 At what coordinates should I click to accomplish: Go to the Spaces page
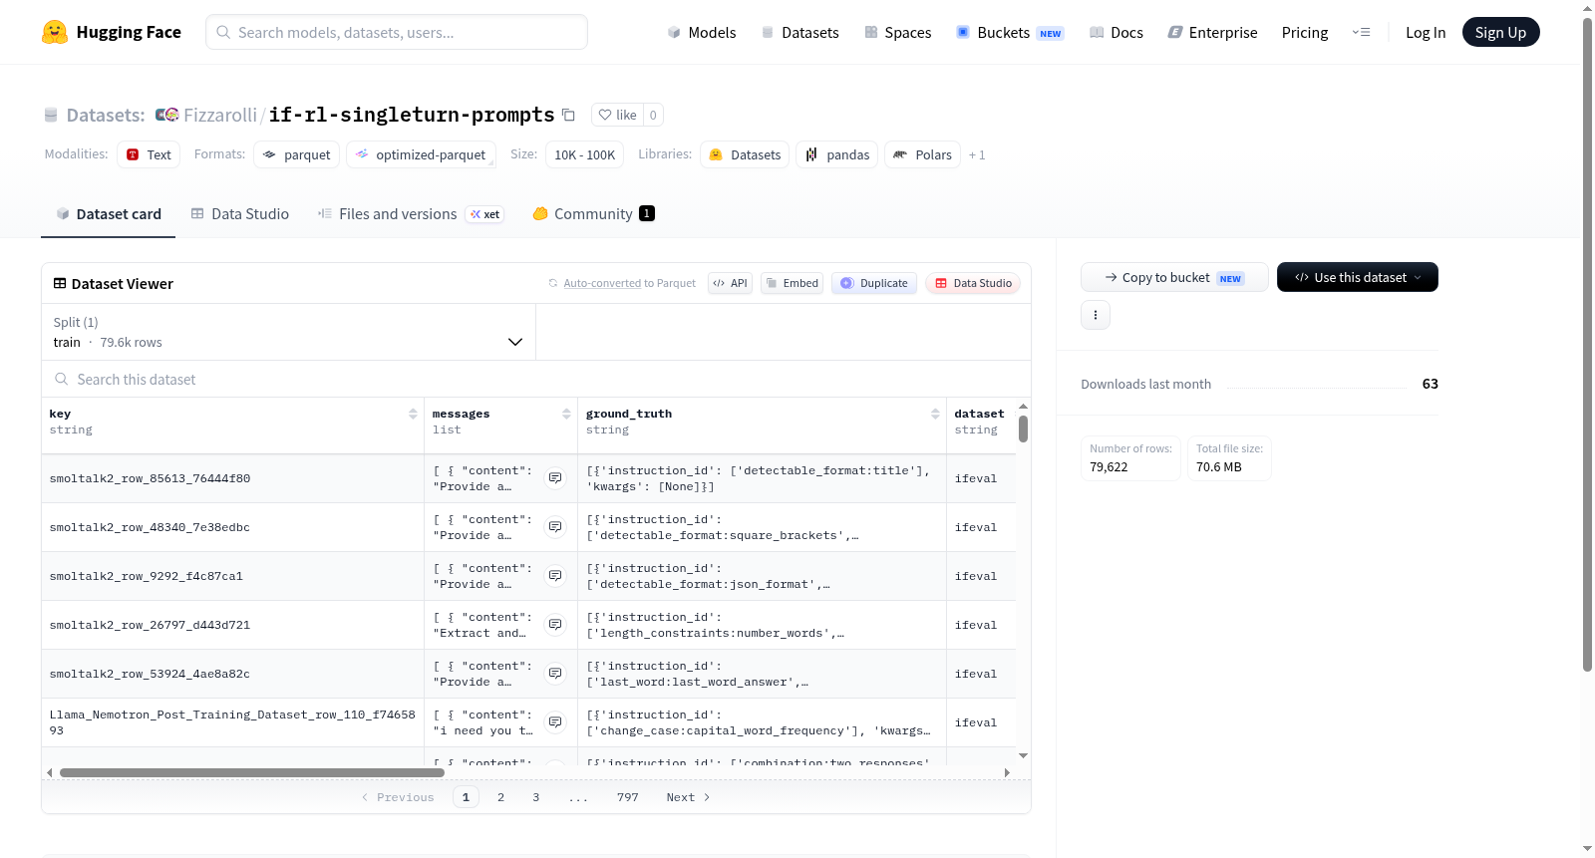[898, 33]
